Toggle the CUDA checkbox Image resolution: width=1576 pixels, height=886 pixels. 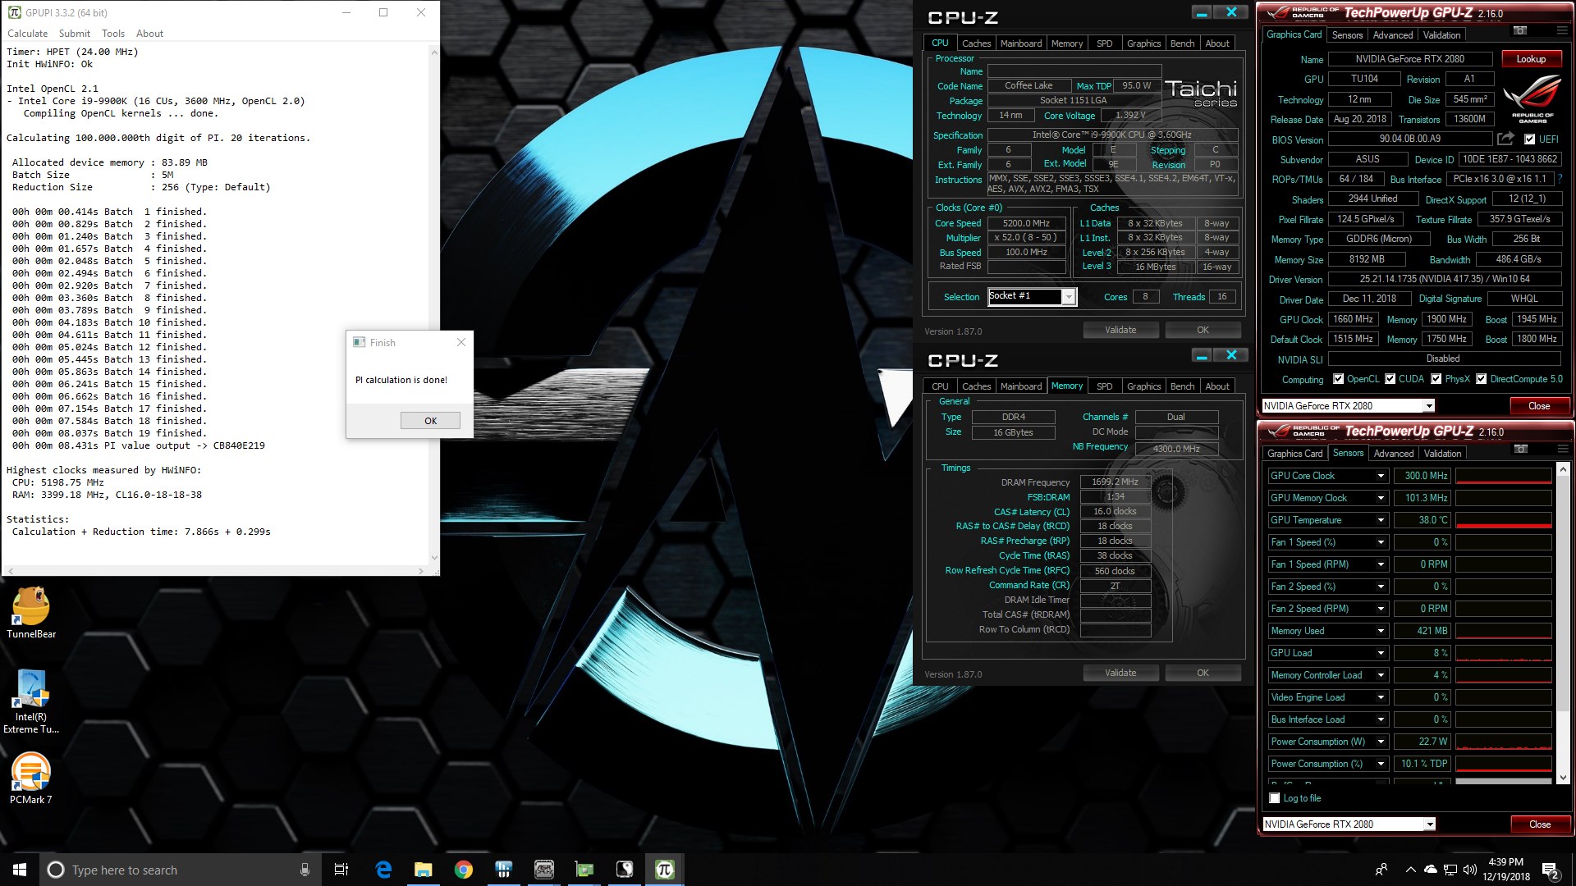click(x=1390, y=379)
